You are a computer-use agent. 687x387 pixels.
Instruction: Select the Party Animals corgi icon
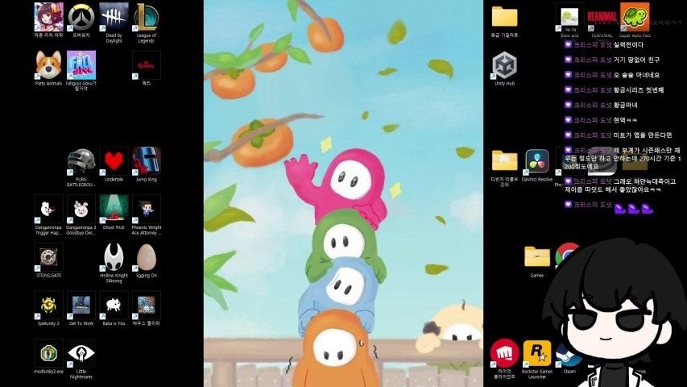pos(48,64)
